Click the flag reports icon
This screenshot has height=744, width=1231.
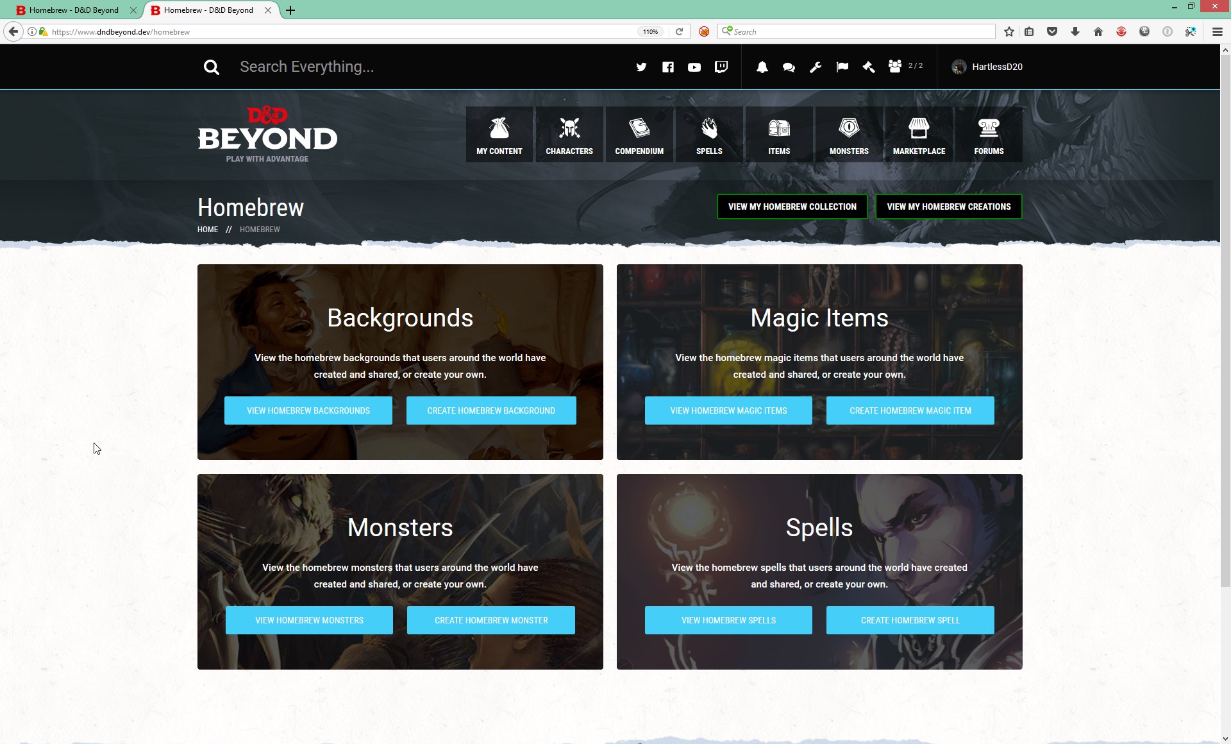[x=842, y=67]
